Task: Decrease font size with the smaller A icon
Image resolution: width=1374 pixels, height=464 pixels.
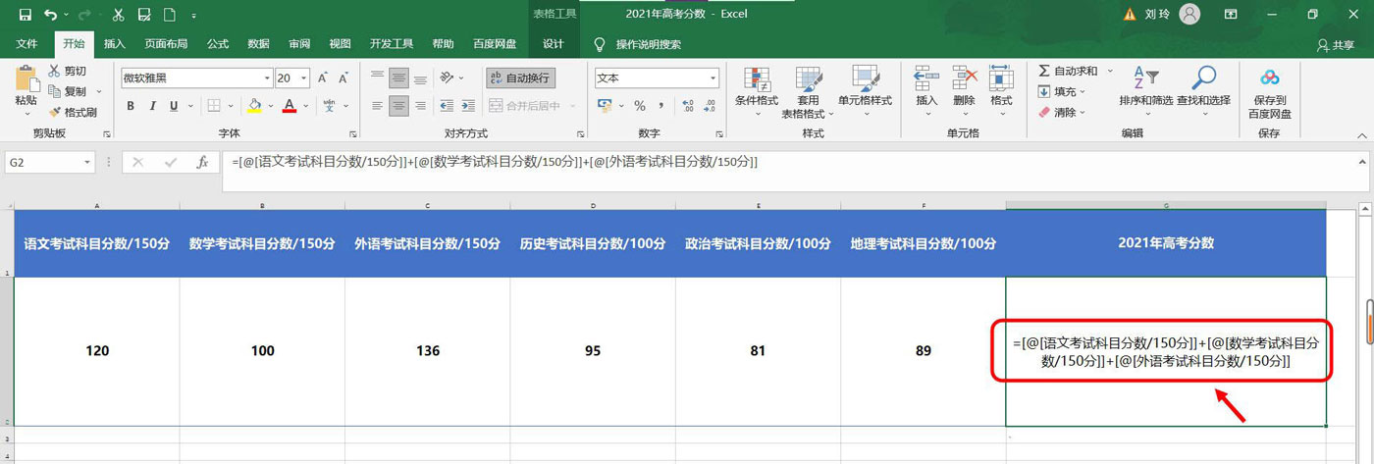Action: pos(343,77)
